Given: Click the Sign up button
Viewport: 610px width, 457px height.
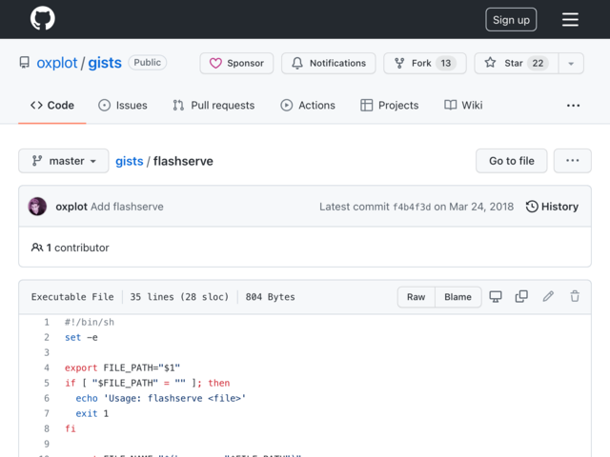Looking at the screenshot, I should click(x=511, y=20).
